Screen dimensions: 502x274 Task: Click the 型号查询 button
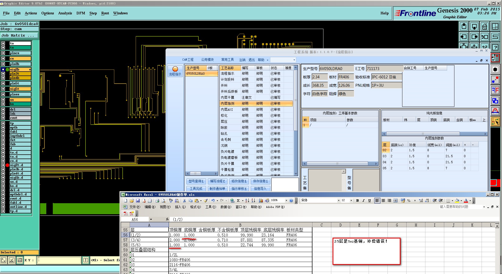point(196,181)
